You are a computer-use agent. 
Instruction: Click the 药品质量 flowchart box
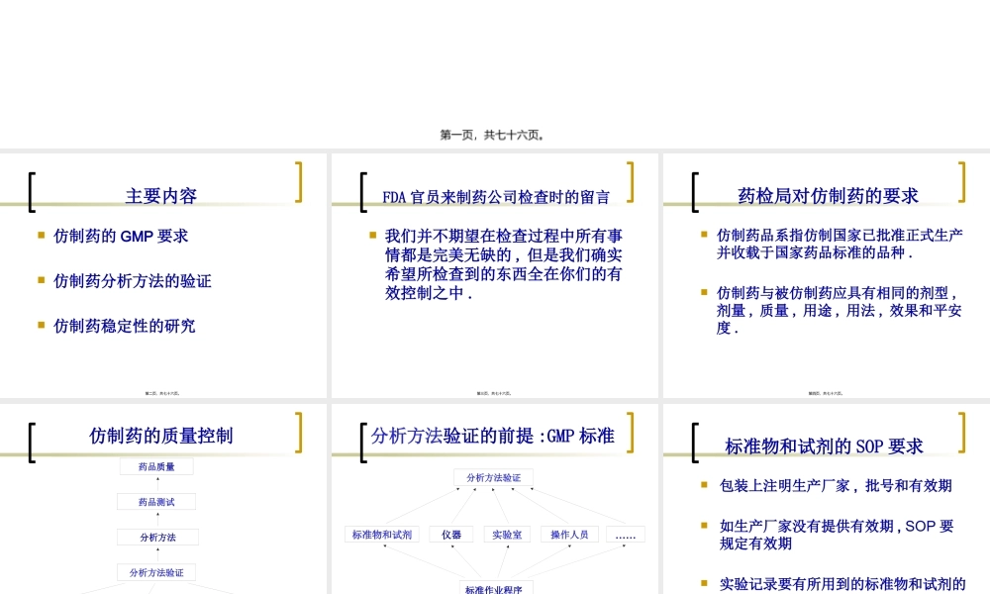click(155, 465)
